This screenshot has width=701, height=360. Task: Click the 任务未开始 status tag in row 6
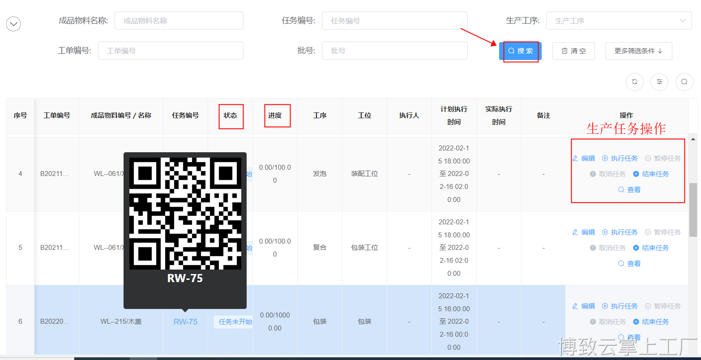234,321
